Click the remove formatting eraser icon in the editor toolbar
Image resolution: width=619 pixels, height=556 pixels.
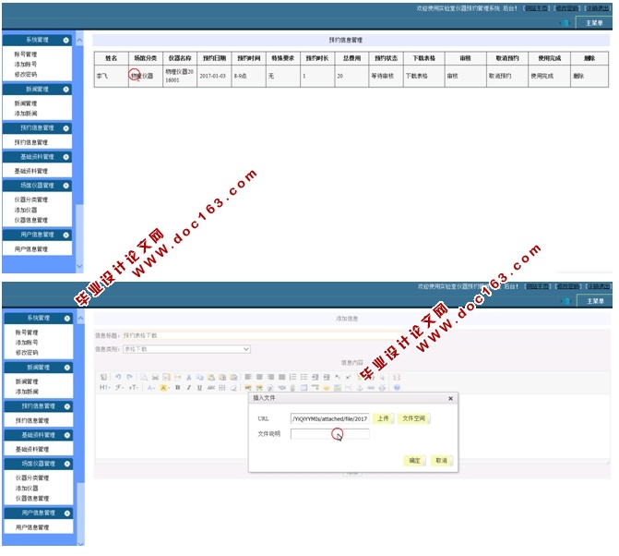point(233,388)
